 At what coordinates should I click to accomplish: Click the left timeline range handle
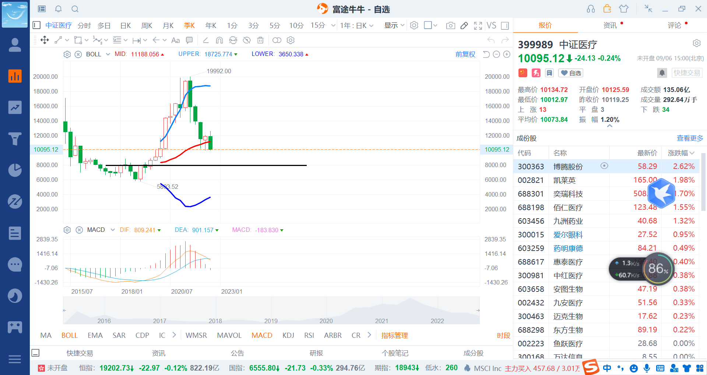[x=64, y=311]
